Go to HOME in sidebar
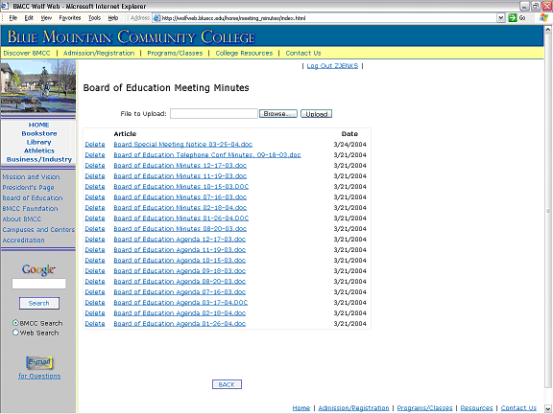The image size is (553, 414). tap(38, 125)
